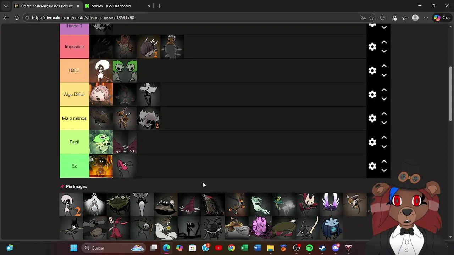
Task: Open settings gear for Ez tier
Action: (372, 166)
